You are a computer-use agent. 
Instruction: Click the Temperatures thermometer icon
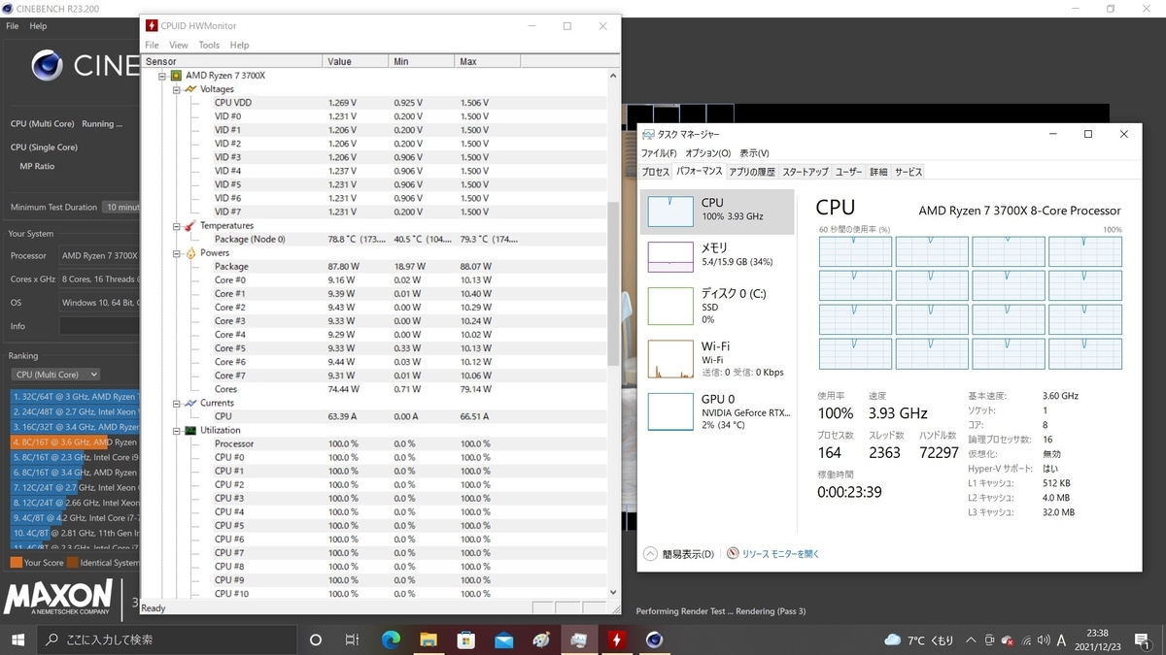190,225
